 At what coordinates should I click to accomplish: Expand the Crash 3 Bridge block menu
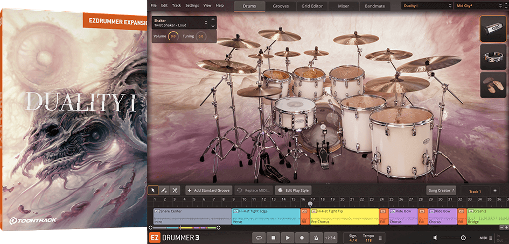(x=471, y=211)
